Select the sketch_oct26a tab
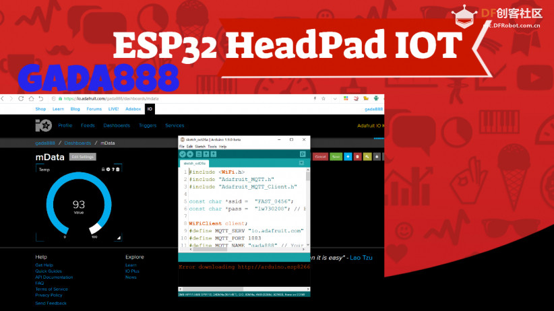 point(195,164)
